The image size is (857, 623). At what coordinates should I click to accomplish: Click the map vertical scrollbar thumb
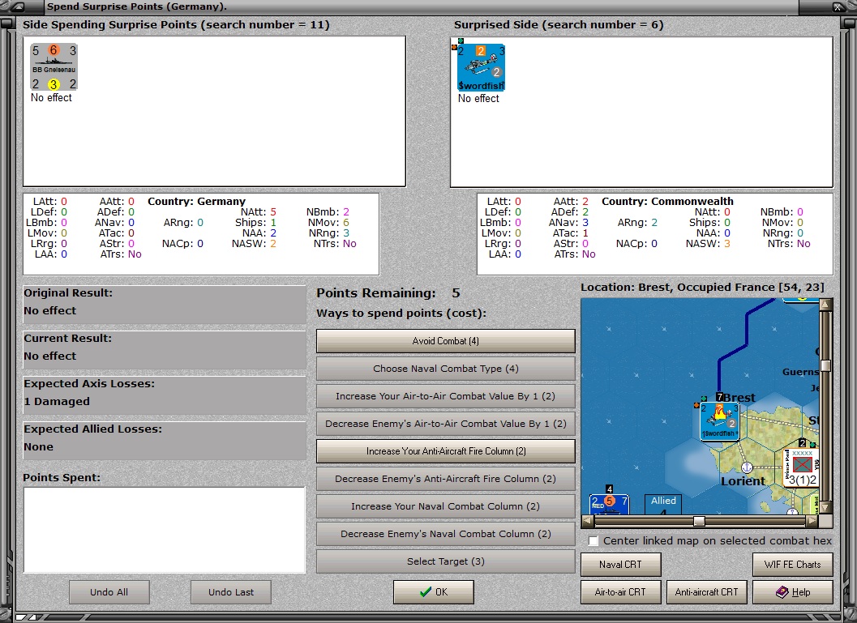[825, 366]
